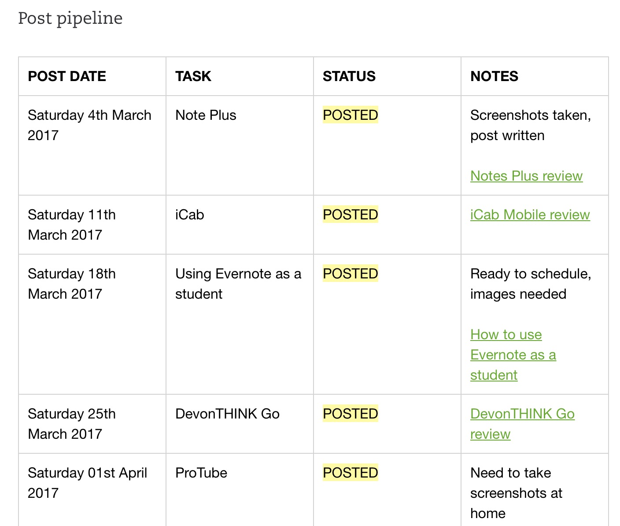Screen dimensions: 620x526
Task: Select the TASK column header
Action: tap(193, 76)
